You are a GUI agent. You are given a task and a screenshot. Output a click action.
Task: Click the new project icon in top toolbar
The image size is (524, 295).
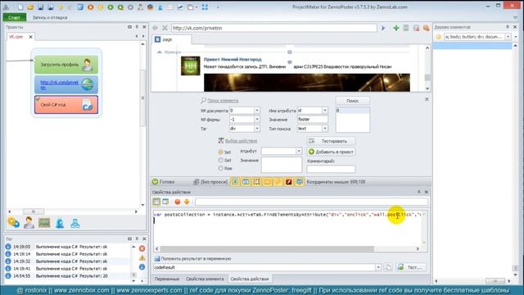coord(20,7)
